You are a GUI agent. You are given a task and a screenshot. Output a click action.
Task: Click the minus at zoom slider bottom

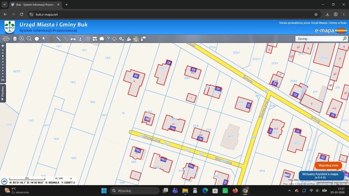point(3,80)
